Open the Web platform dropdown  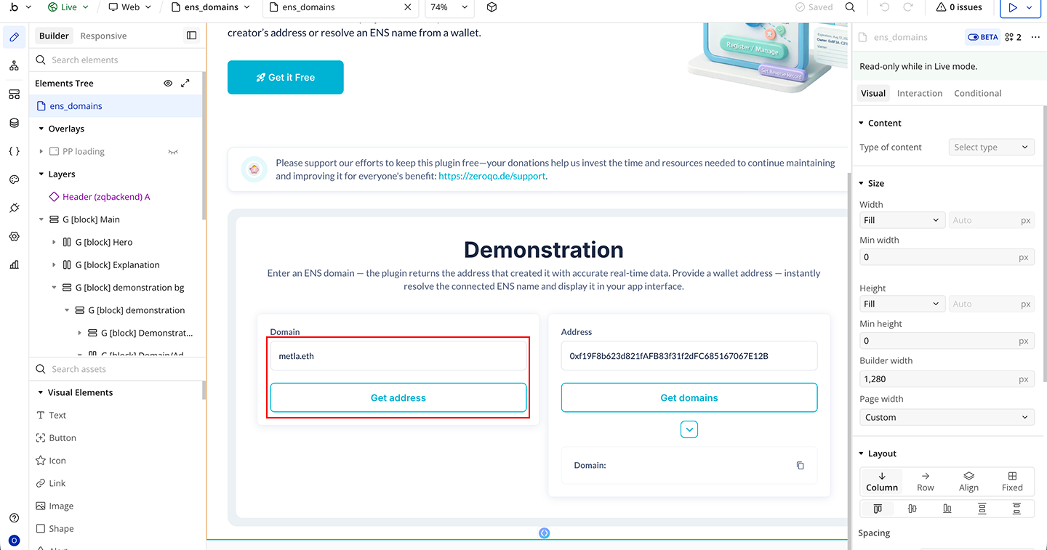tap(130, 7)
